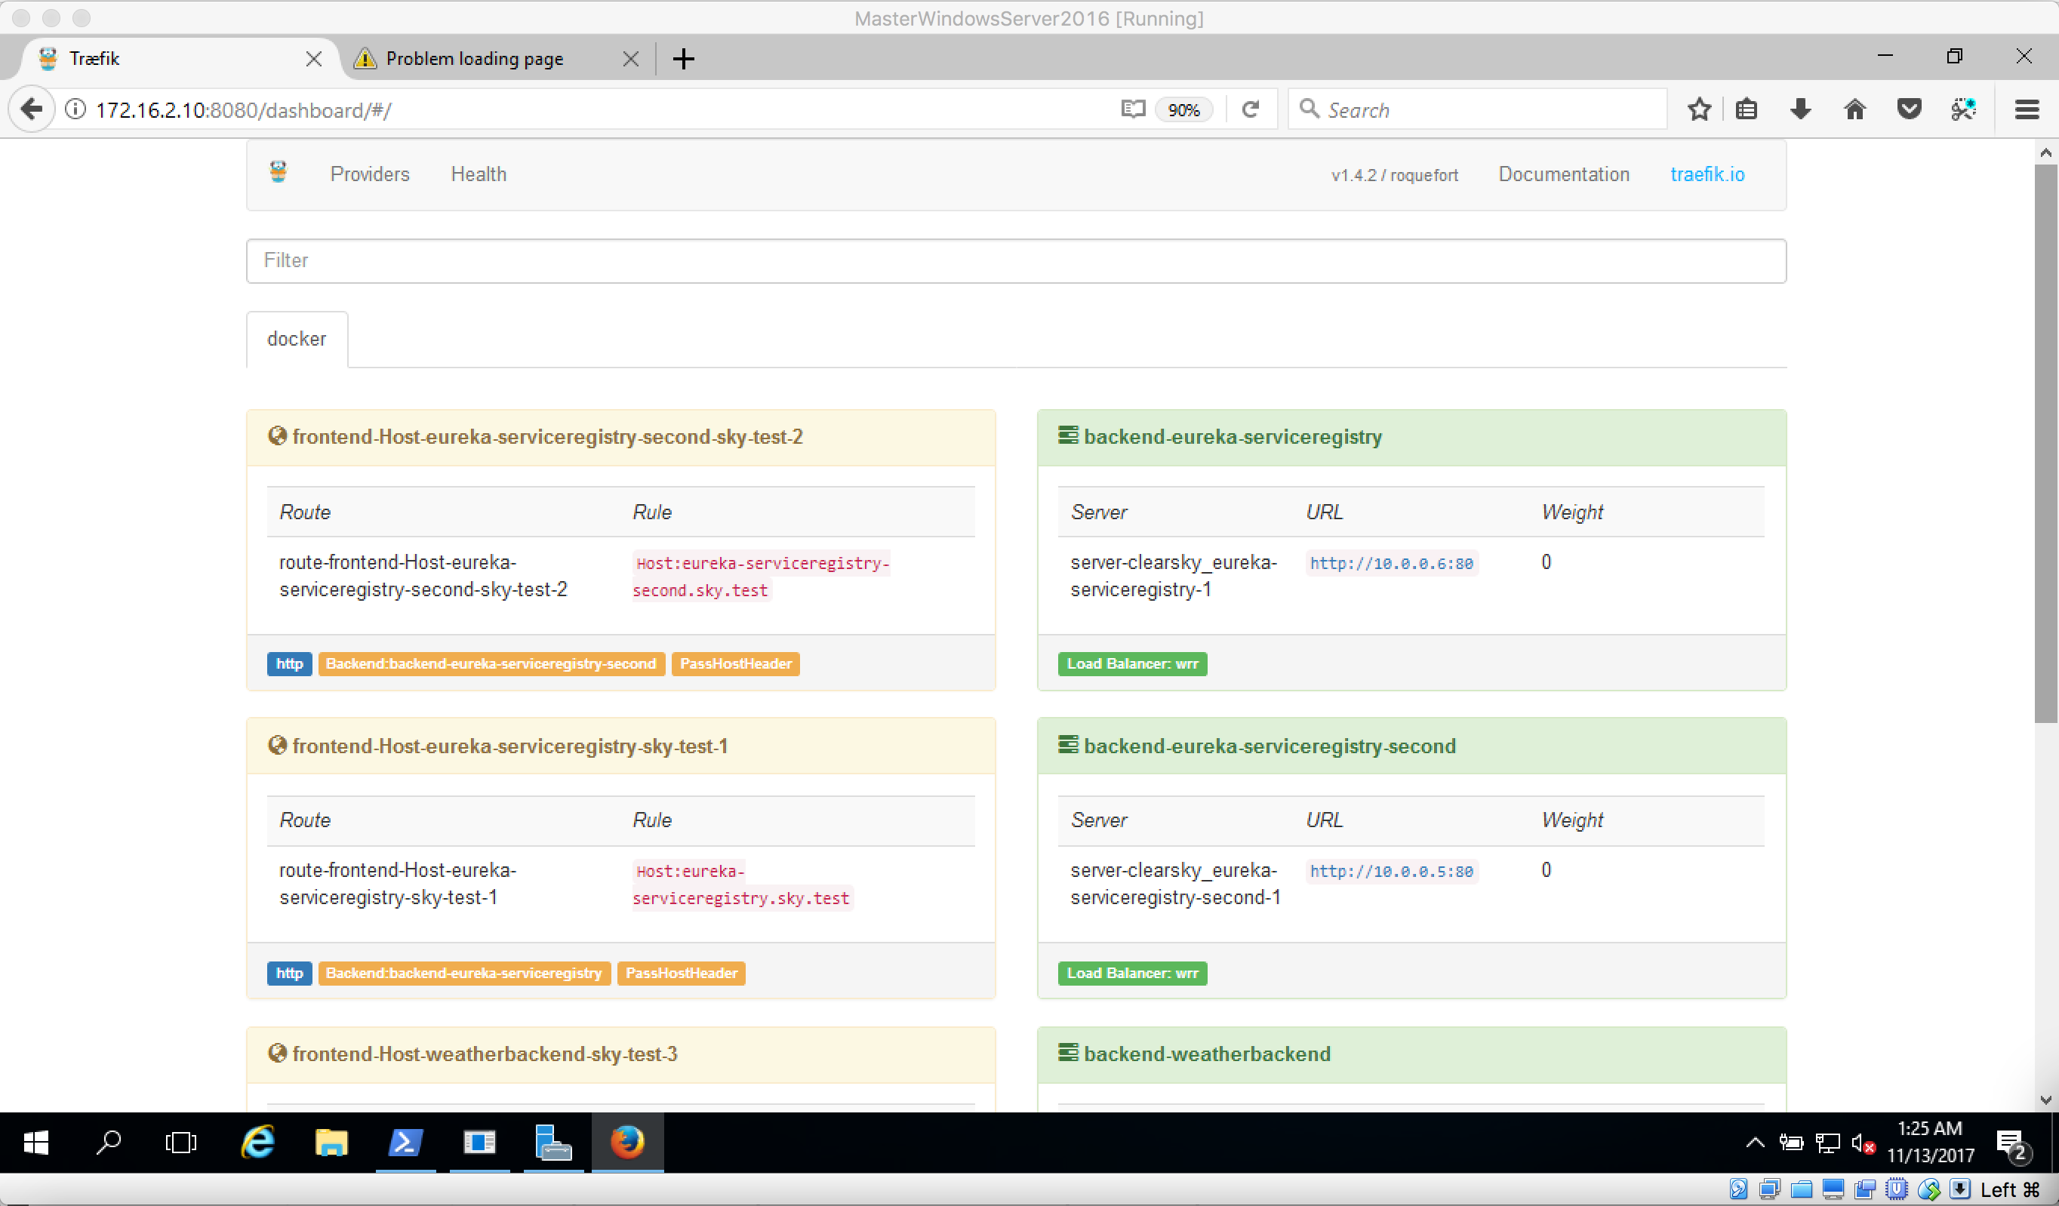Open the Firefox hamburger menu
The width and height of the screenshot is (2059, 1206).
tap(2027, 109)
